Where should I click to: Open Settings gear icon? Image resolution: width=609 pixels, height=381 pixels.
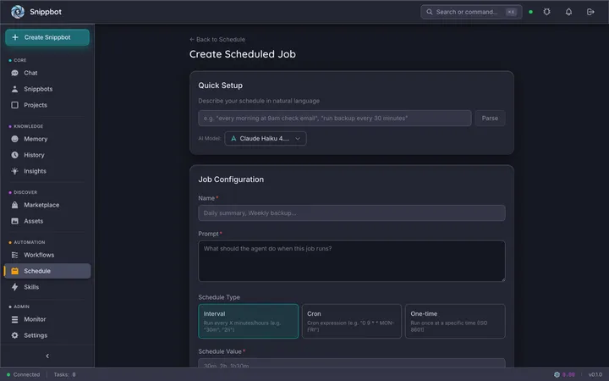tap(14, 335)
